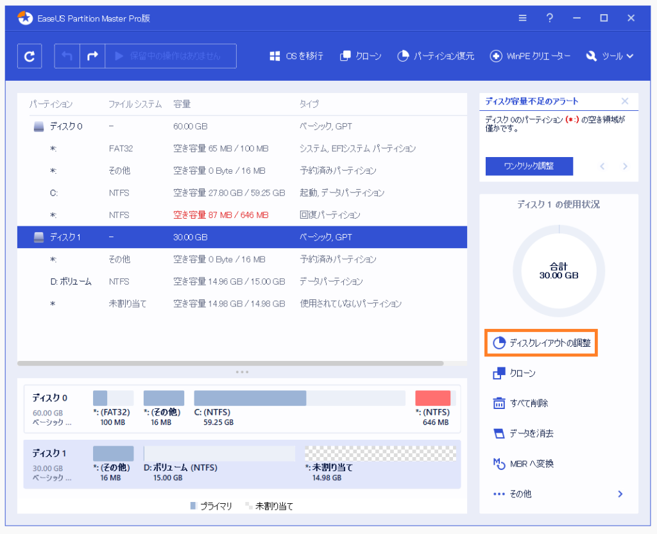Click the ディスク 1 label in disk map
Image resolution: width=657 pixels, height=534 pixels.
click(49, 454)
